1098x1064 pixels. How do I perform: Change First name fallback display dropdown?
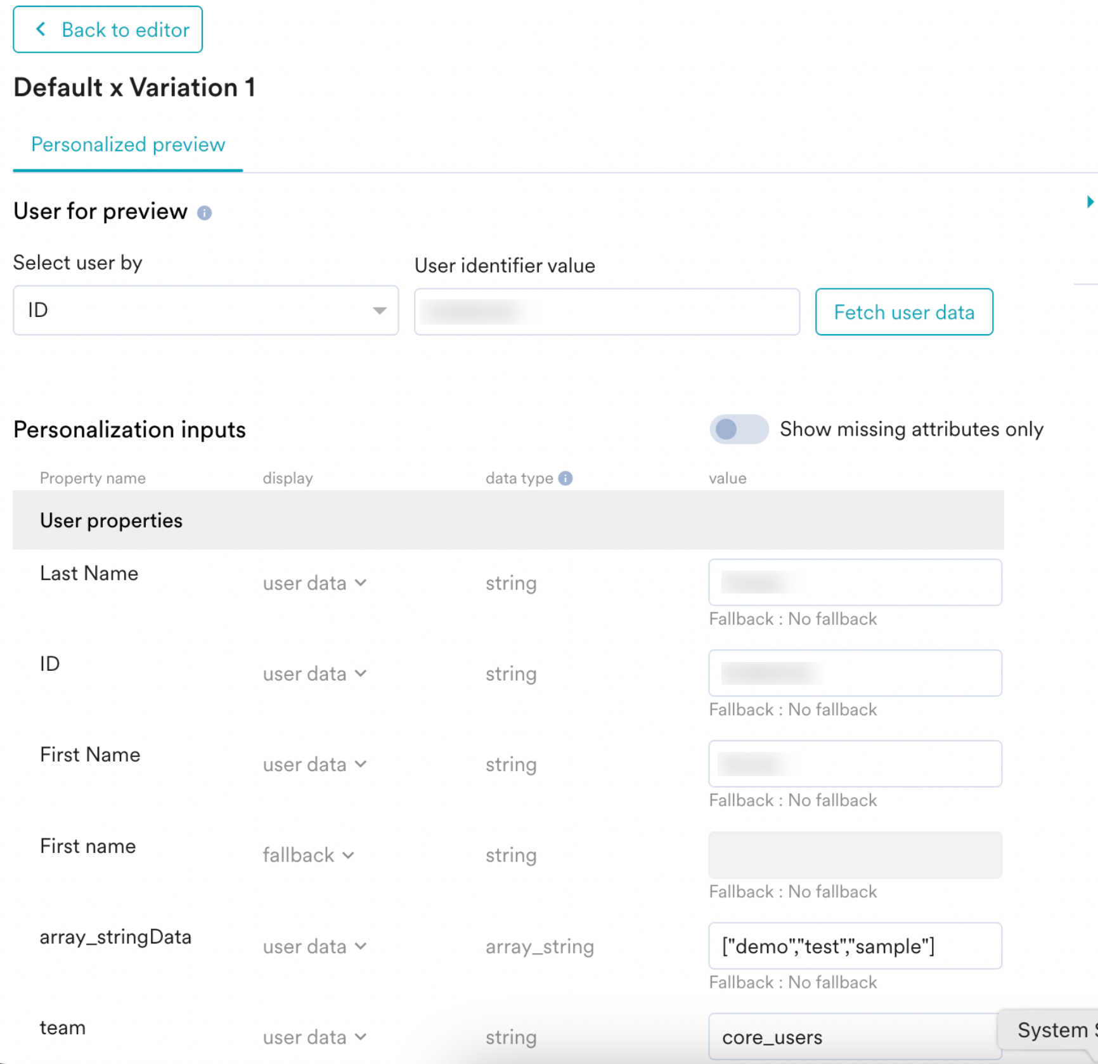coord(308,855)
